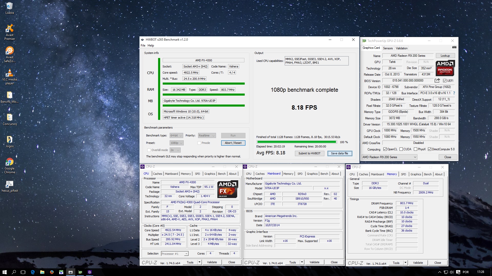The height and width of the screenshot is (276, 492).
Task: Open the Preset 1080p dropdown
Action: (x=176, y=143)
